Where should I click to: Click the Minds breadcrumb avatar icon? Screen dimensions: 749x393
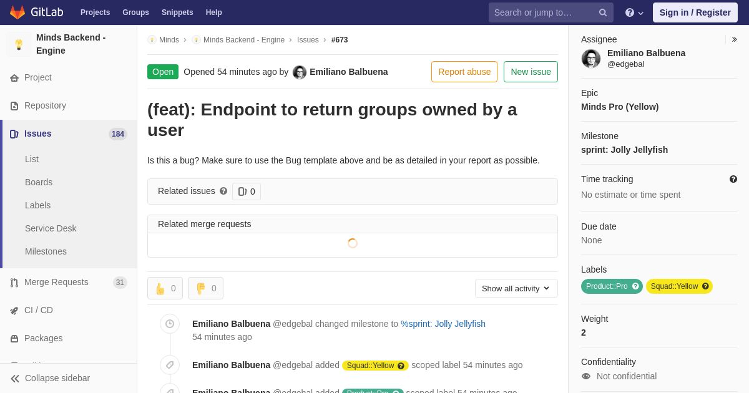(x=152, y=40)
